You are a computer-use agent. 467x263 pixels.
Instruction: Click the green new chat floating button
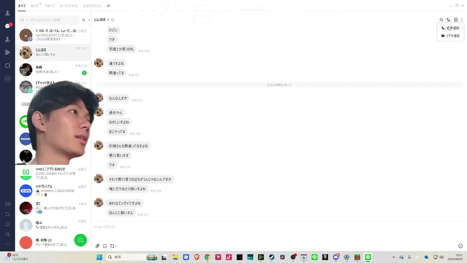[81, 240]
